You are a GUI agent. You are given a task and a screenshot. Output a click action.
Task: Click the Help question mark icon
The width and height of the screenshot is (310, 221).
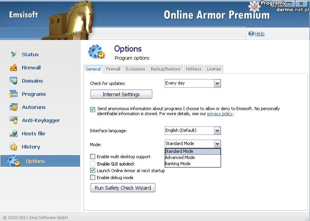click(251, 34)
